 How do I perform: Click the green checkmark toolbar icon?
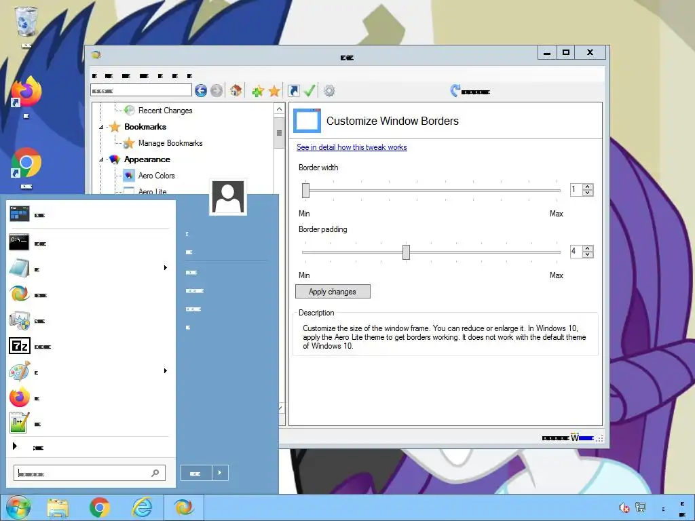point(309,91)
